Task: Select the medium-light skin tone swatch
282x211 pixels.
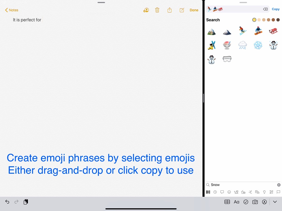Action: tap(264, 20)
